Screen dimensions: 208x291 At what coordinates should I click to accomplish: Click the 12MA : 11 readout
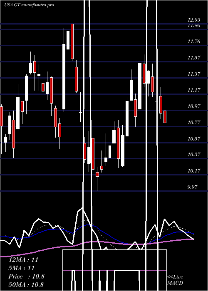[24, 260]
